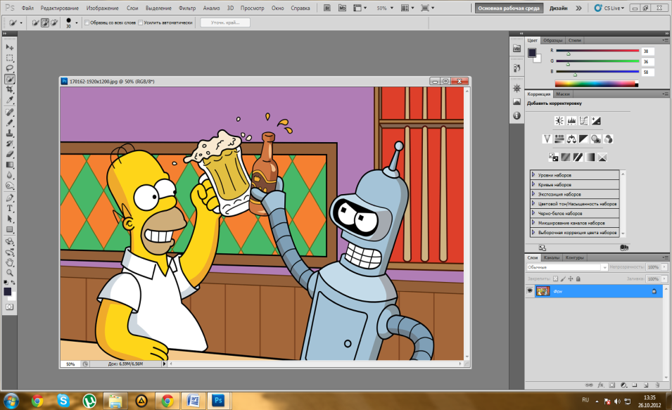Viewport: 672px width, 410px height.
Task: Expand 'Экспозиция наборов' presets
Action: click(x=533, y=193)
